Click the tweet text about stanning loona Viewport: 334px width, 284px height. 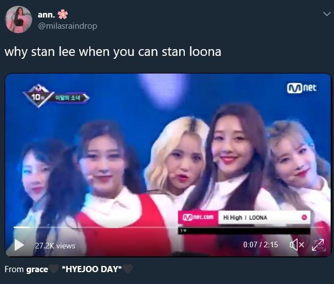[x=113, y=52]
